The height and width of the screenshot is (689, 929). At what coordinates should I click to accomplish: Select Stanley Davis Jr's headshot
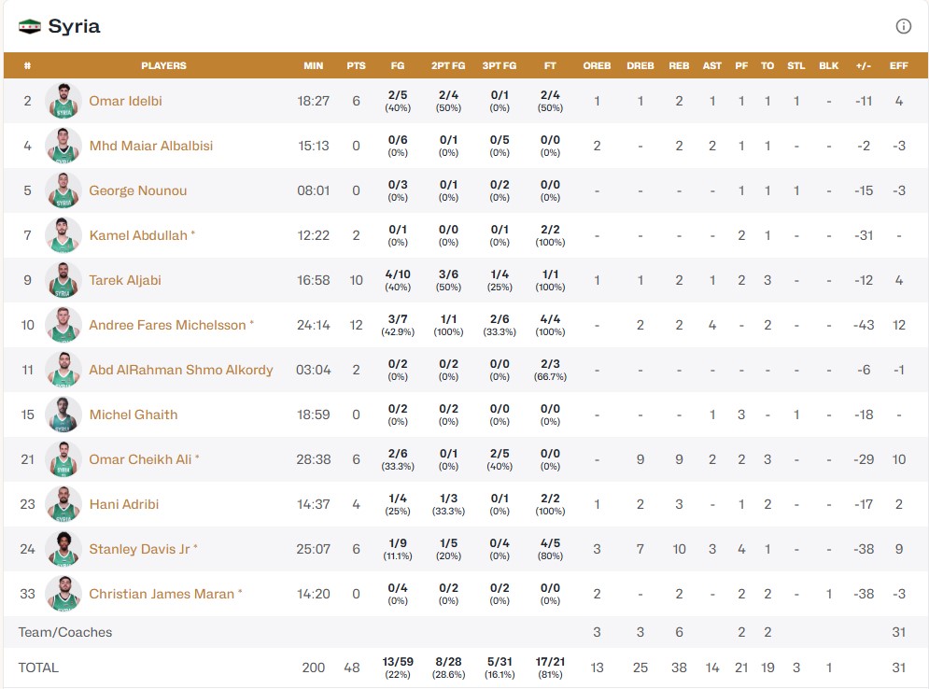(x=63, y=549)
